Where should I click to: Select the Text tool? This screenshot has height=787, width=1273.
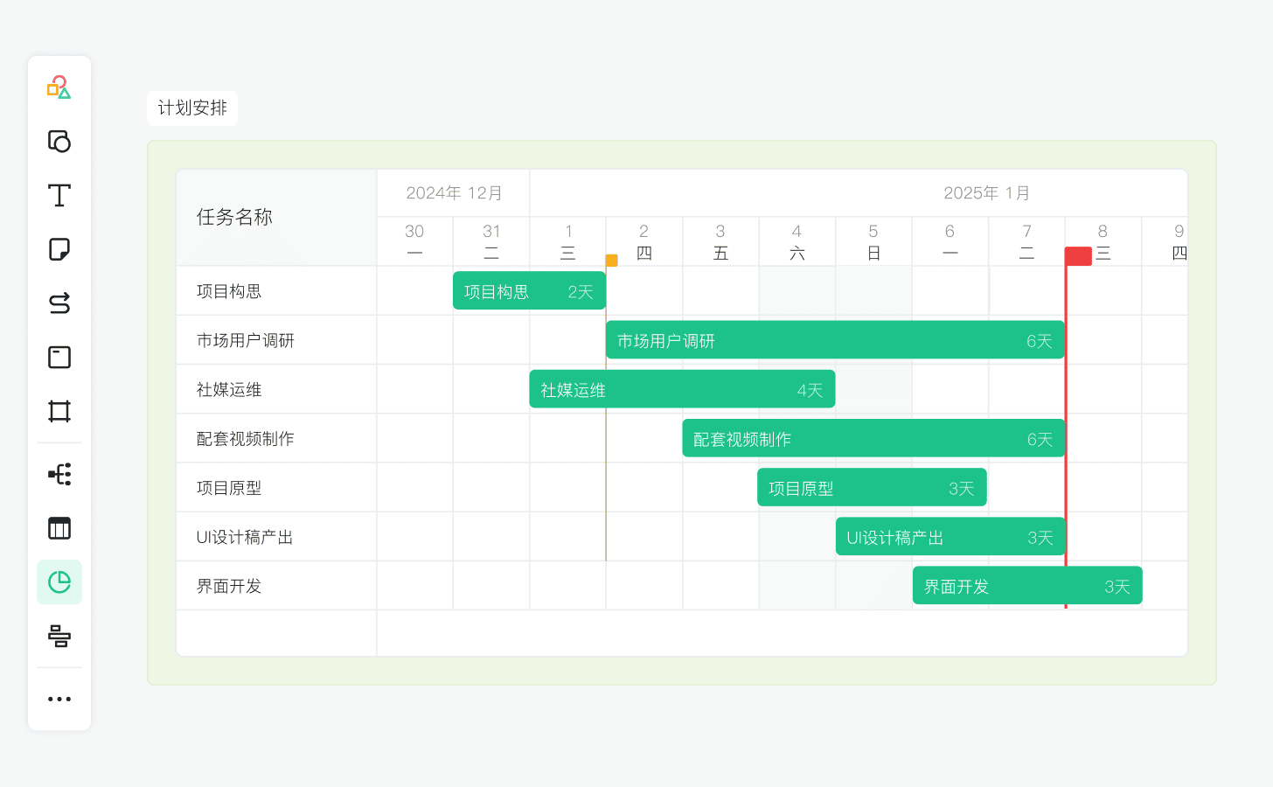pos(59,196)
